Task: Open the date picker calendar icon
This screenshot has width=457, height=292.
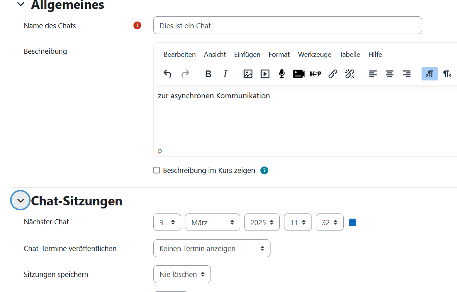Action: coord(352,222)
